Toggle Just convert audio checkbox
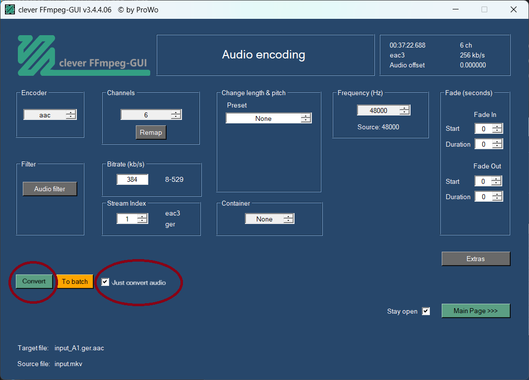This screenshot has width=529, height=380. [105, 282]
